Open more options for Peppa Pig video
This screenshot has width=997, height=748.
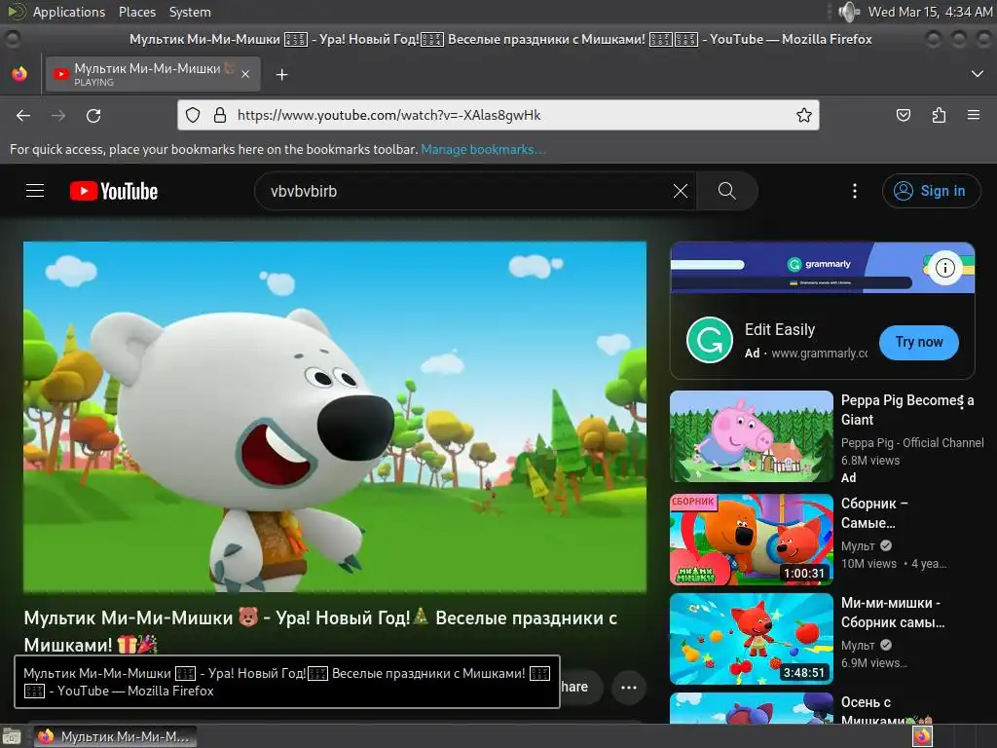pyautogui.click(x=961, y=402)
